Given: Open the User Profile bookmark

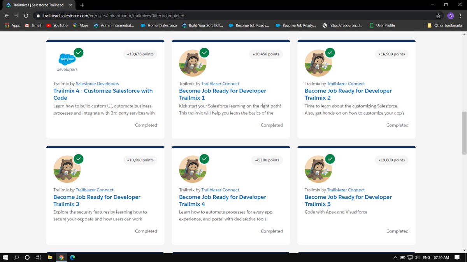Looking at the screenshot, I should point(382,25).
